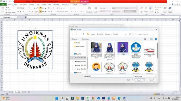Click Pictures in the address path
The height and width of the screenshot is (101, 181).
pyautogui.click(x=108, y=34)
